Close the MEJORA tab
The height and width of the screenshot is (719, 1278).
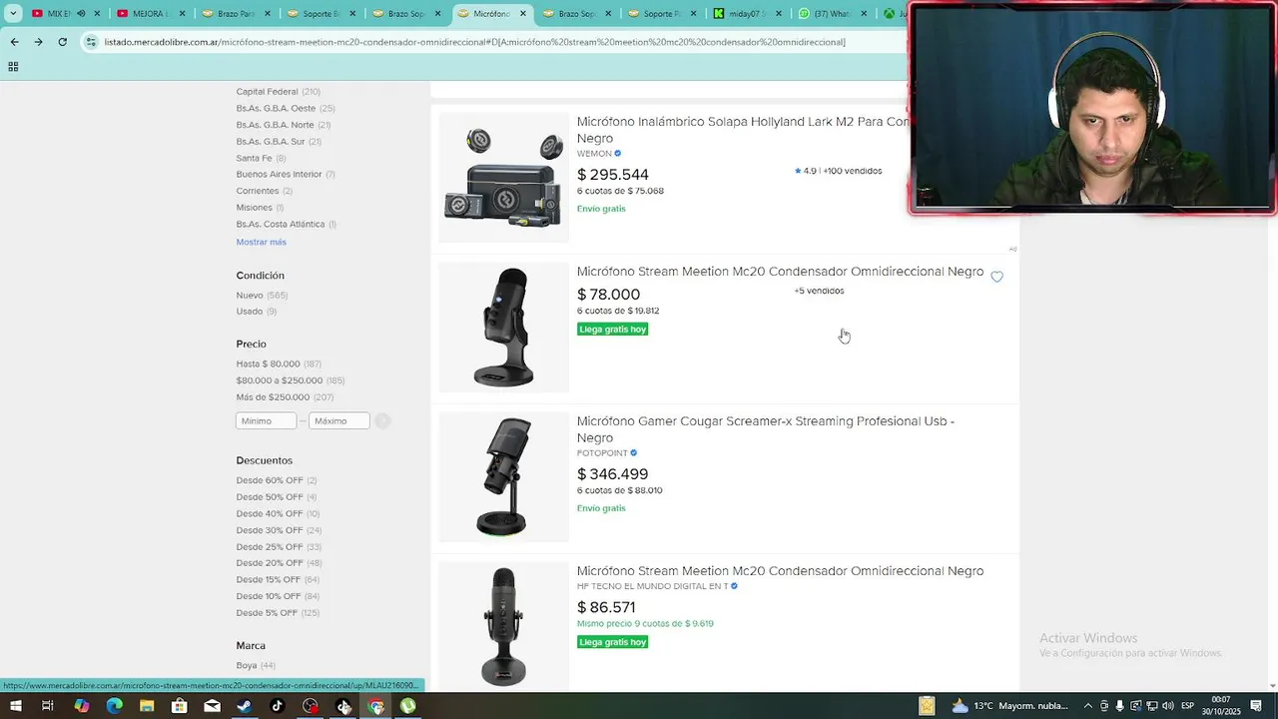182,14
